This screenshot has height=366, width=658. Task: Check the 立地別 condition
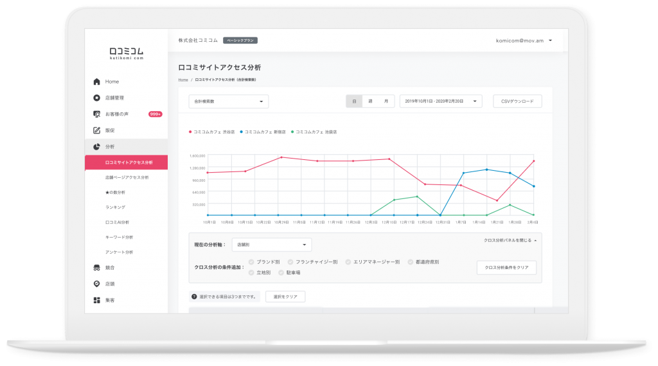(251, 272)
